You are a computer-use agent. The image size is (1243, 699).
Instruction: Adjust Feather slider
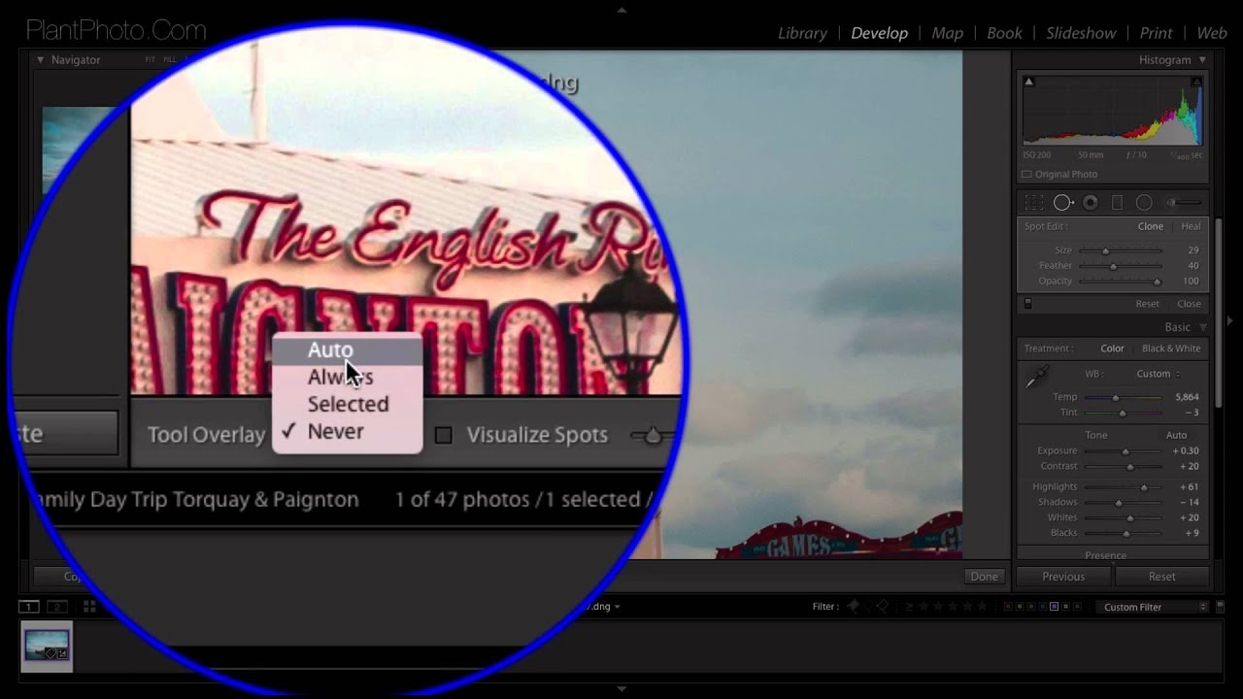click(x=1113, y=266)
